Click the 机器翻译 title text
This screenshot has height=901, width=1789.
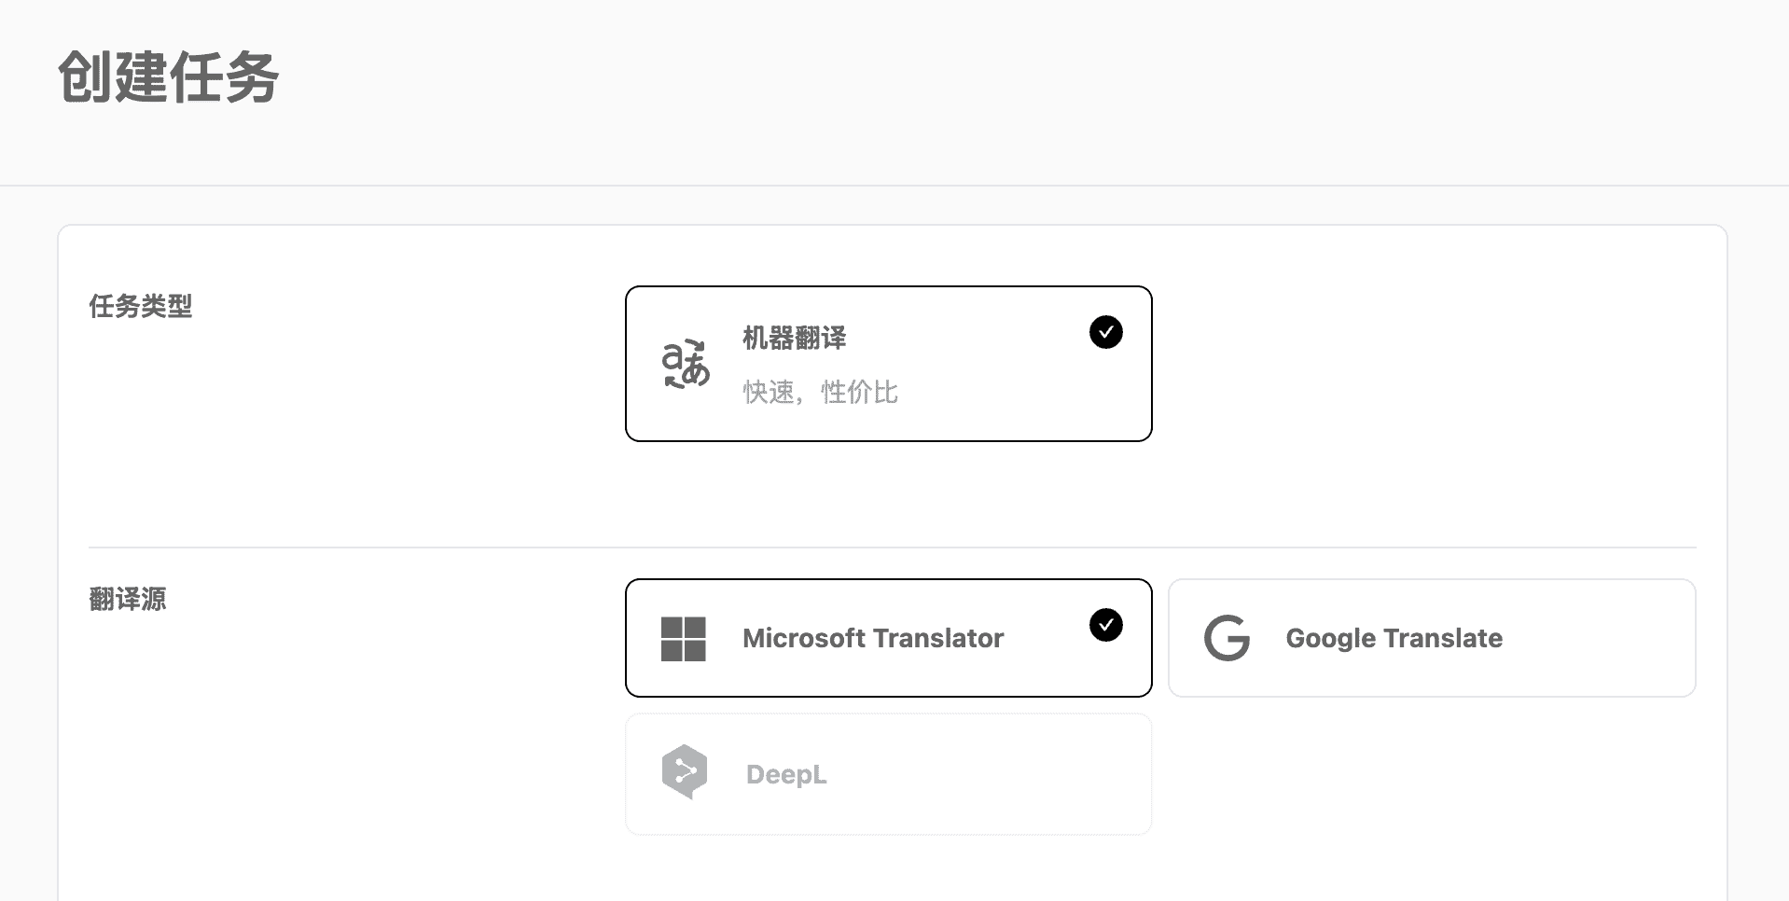click(794, 338)
